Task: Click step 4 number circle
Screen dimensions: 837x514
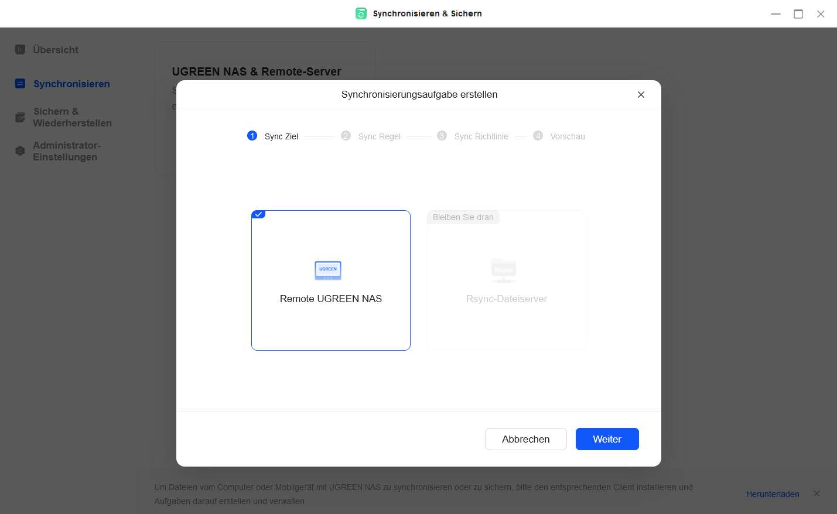Action: click(x=538, y=136)
